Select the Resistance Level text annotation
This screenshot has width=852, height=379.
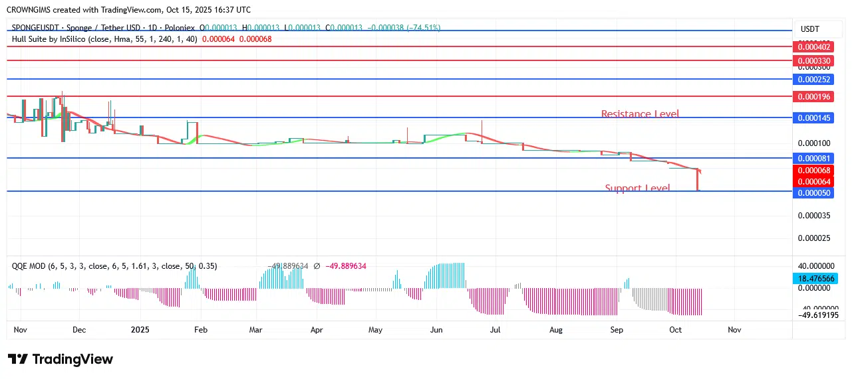click(x=640, y=114)
